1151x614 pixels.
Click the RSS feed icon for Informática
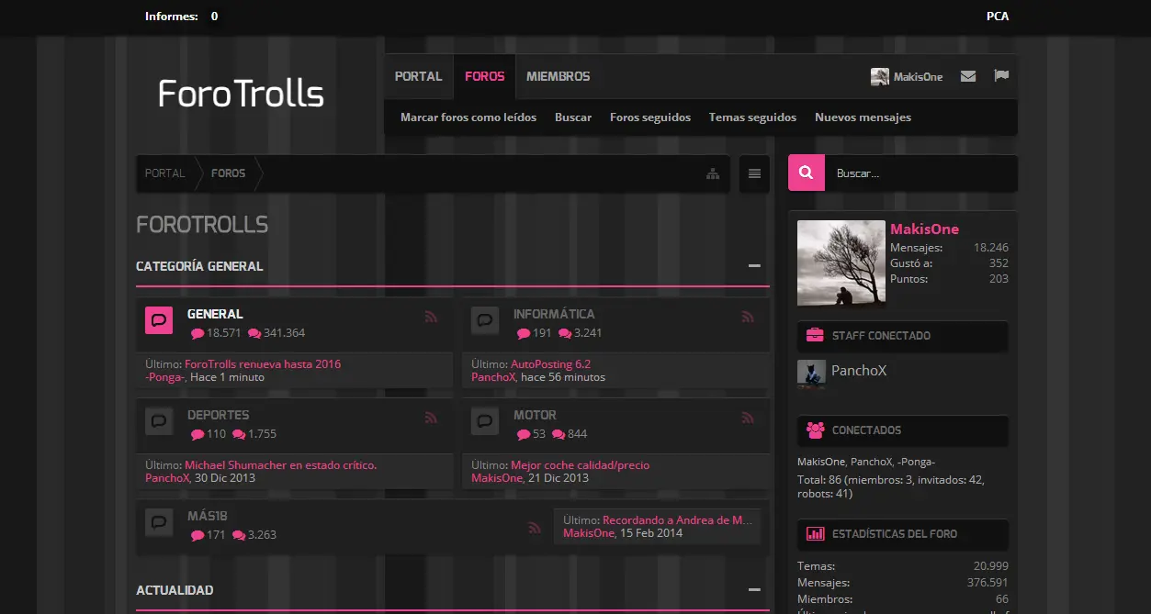tap(748, 317)
